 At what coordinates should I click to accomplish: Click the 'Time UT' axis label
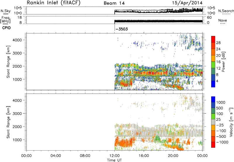click(114, 160)
